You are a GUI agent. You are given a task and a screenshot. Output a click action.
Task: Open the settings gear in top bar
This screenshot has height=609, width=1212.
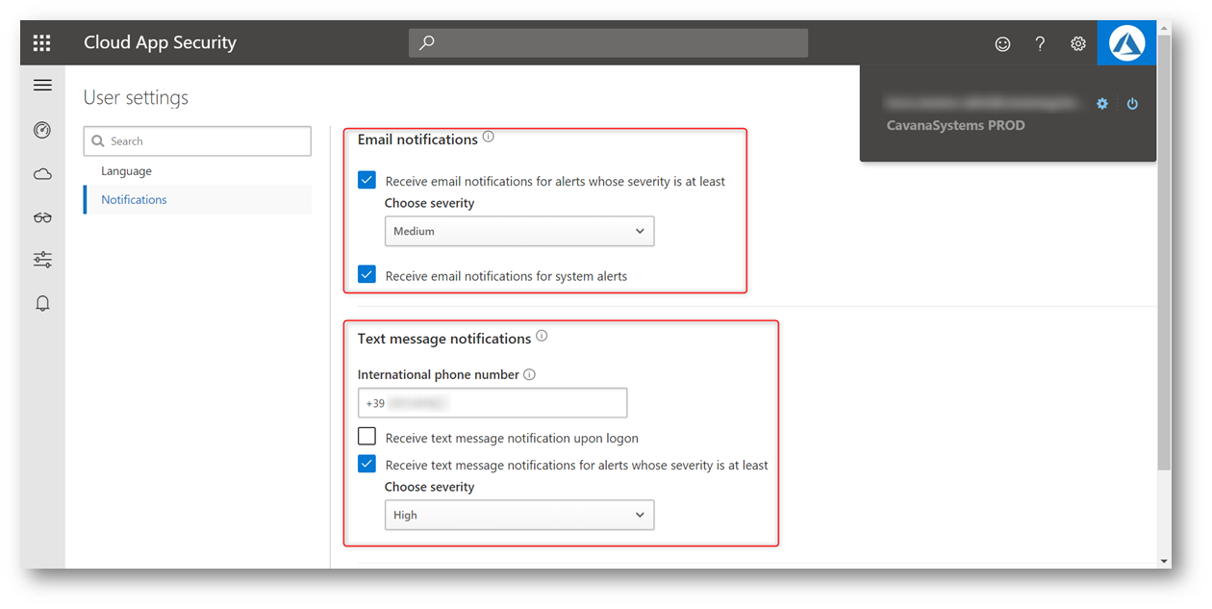click(1078, 43)
